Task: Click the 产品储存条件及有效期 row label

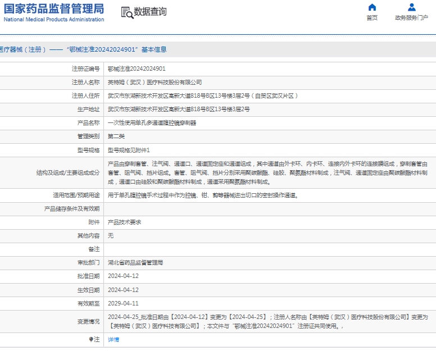Action: 72,209
